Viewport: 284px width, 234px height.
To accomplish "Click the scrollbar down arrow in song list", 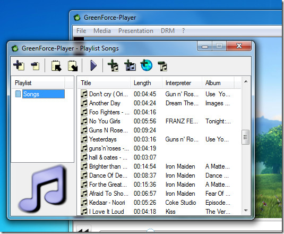I will click(246, 211).
